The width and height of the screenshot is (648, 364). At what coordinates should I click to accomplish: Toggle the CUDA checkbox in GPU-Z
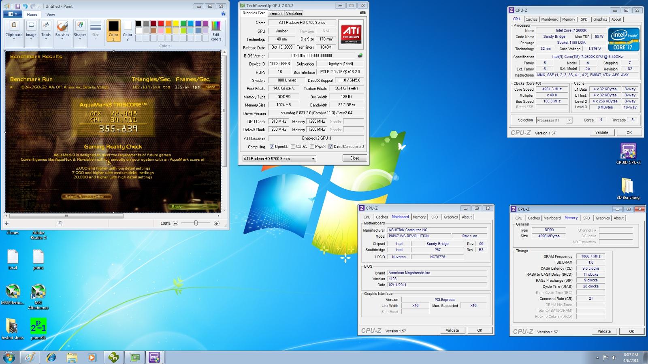[292, 147]
